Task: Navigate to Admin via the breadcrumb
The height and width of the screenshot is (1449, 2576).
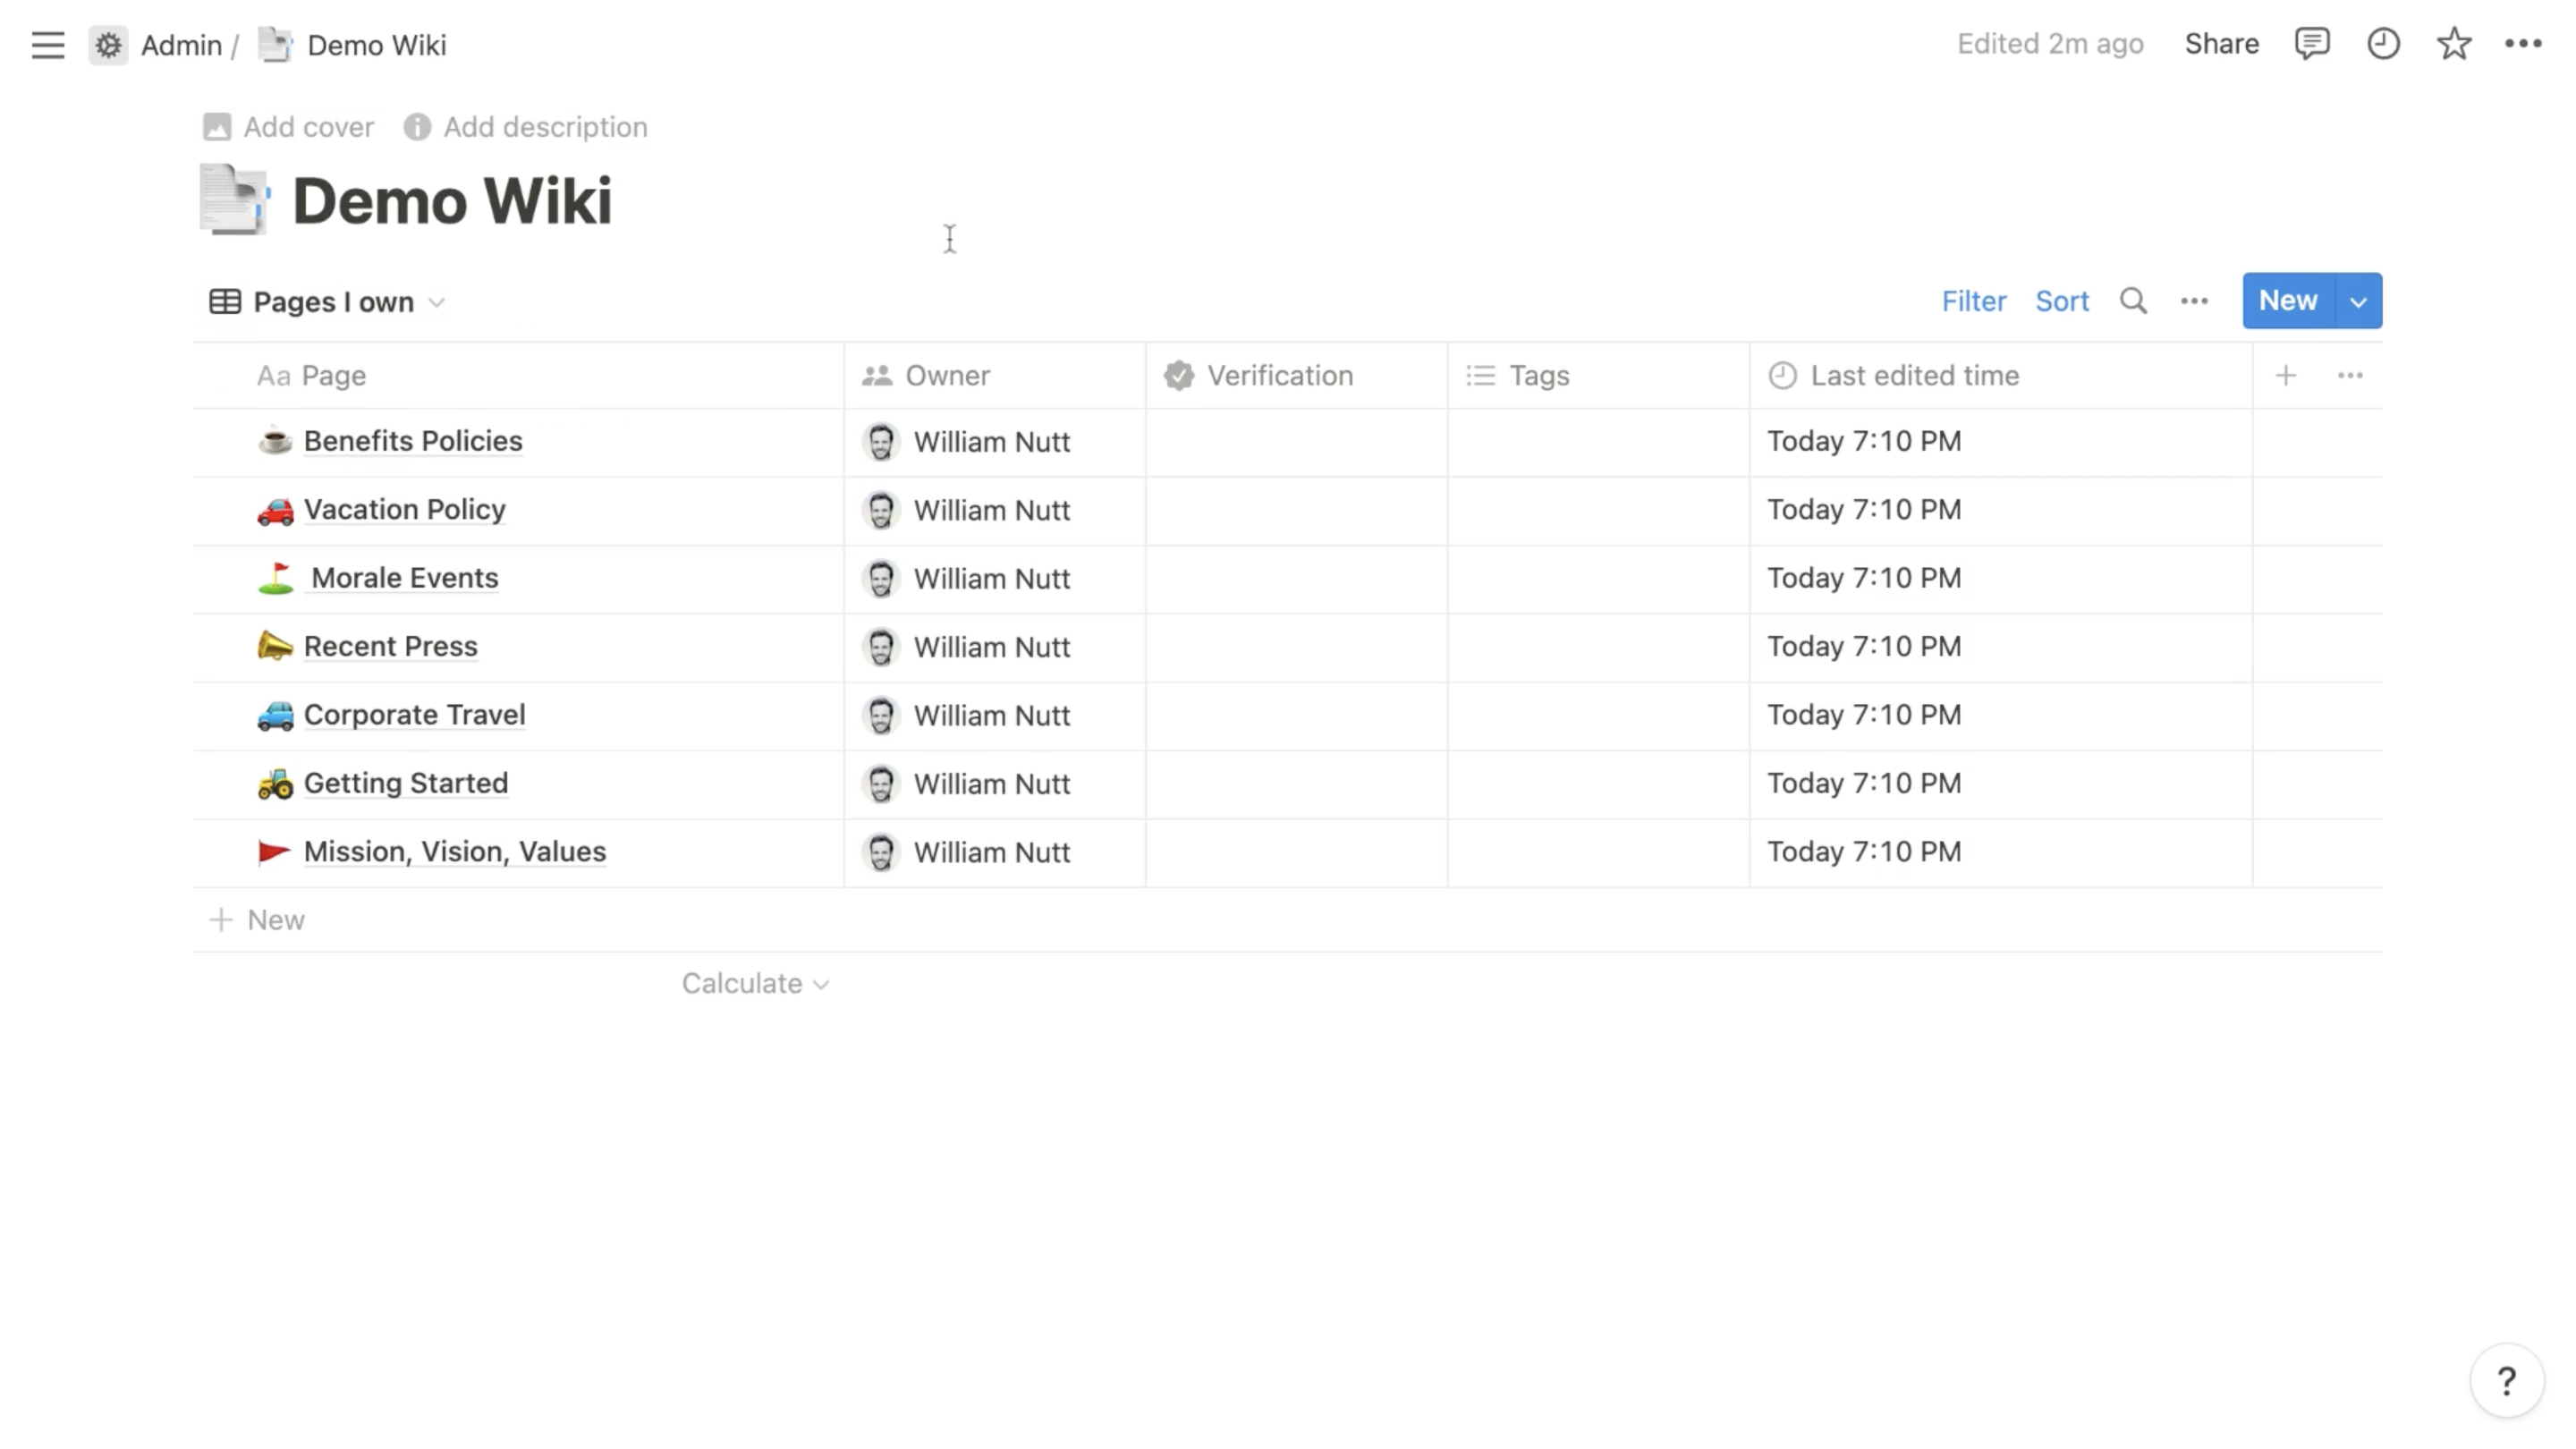Action: [x=180, y=45]
